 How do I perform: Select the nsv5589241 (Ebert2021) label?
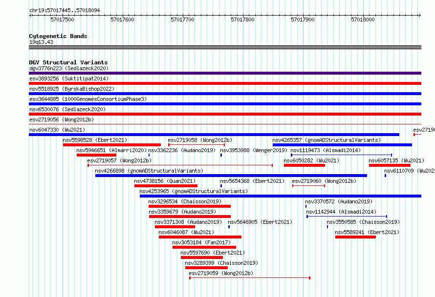point(367,232)
